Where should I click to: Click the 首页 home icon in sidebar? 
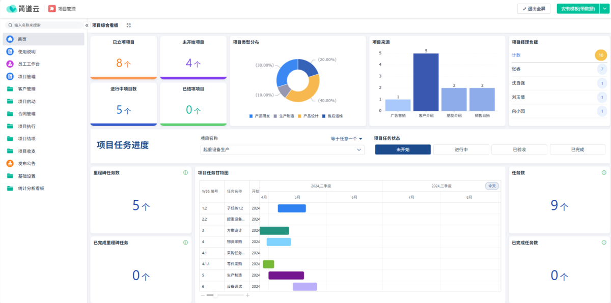click(x=10, y=39)
